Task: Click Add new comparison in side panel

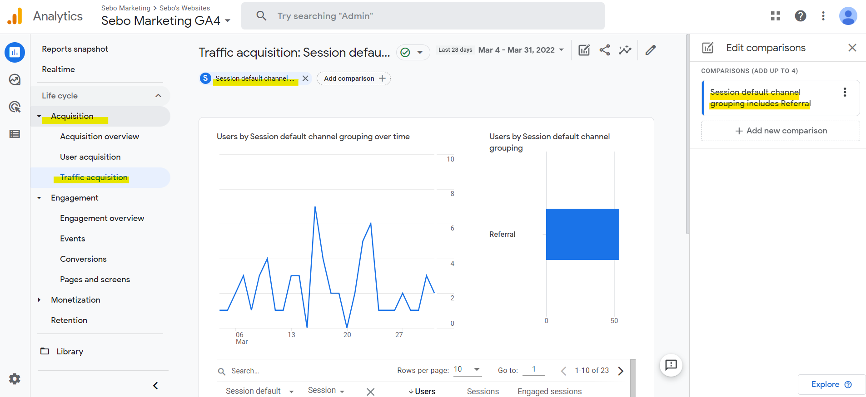Action: point(781,131)
